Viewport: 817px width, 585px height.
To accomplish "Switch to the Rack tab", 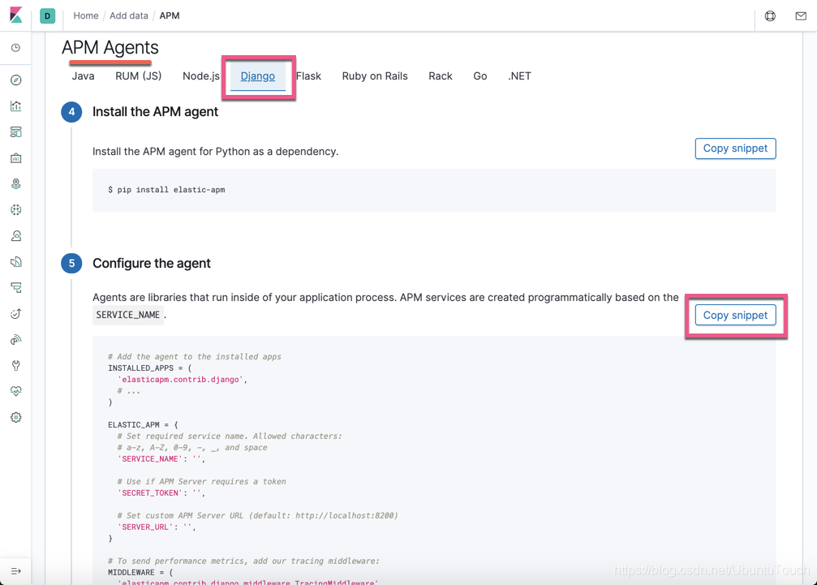I will 441,76.
